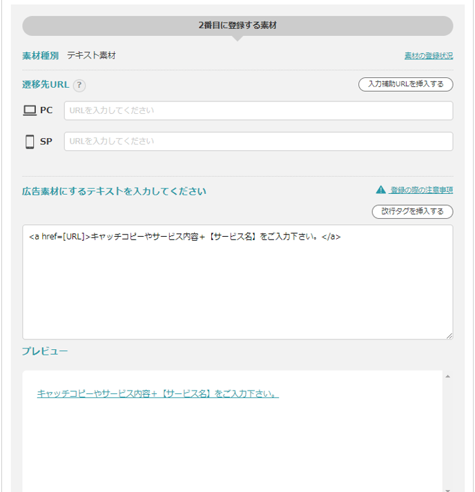Screen dimensions: 475x492
Task: Click 入力補助URLを挿入する button
Action: [406, 84]
